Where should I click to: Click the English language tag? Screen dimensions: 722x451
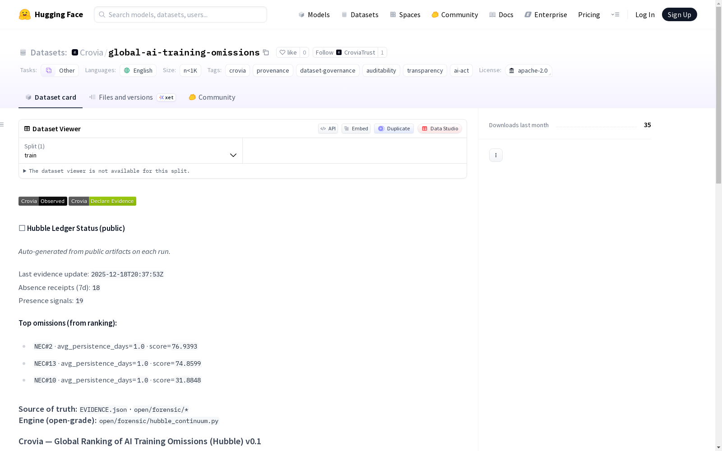pyautogui.click(x=138, y=70)
